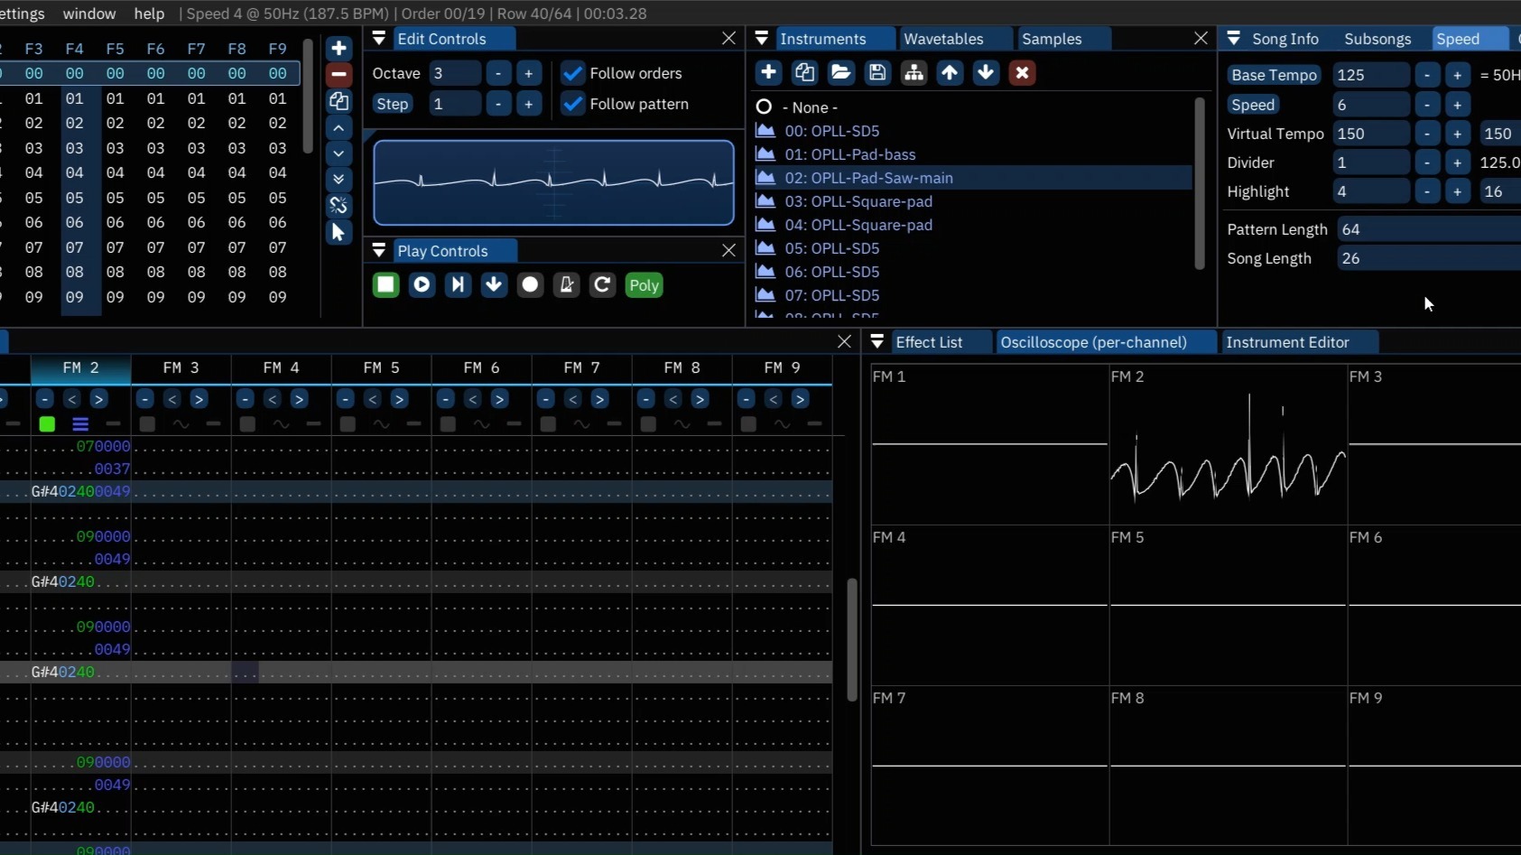1521x855 pixels.
Task: Open an instrument file with folder icon
Action: (x=840, y=73)
